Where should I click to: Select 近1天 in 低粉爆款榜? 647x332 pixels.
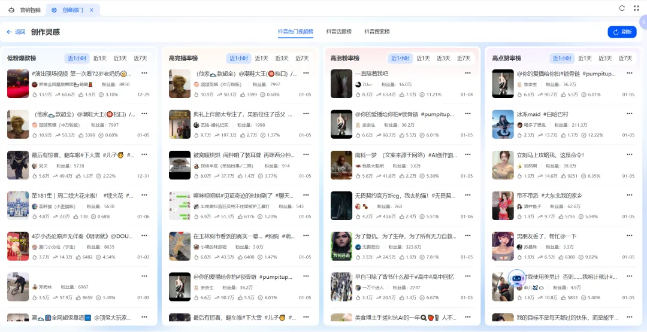coord(99,59)
